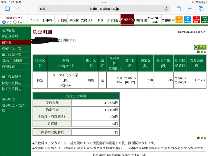Open the 一日信用 tab

coord(61,20)
